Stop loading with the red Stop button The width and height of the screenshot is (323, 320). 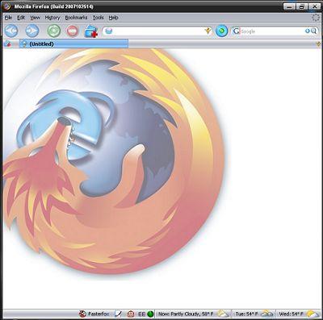pyautogui.click(x=72, y=31)
